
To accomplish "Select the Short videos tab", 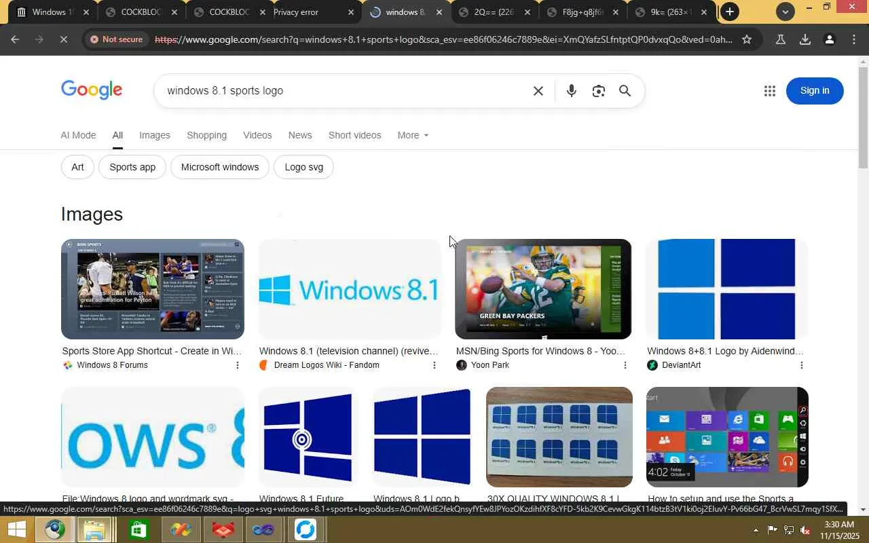I will pos(354,135).
